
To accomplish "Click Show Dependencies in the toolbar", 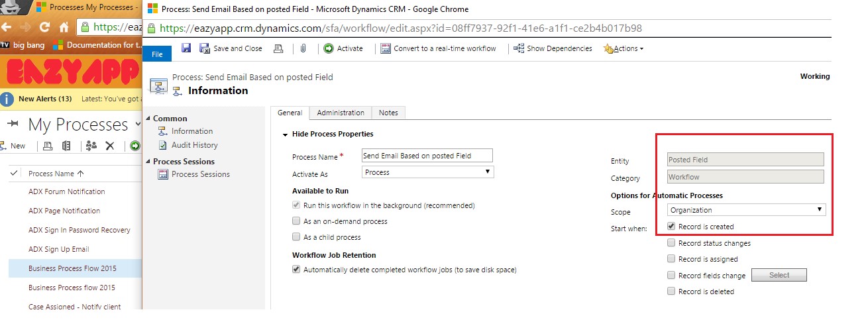I will 553,48.
